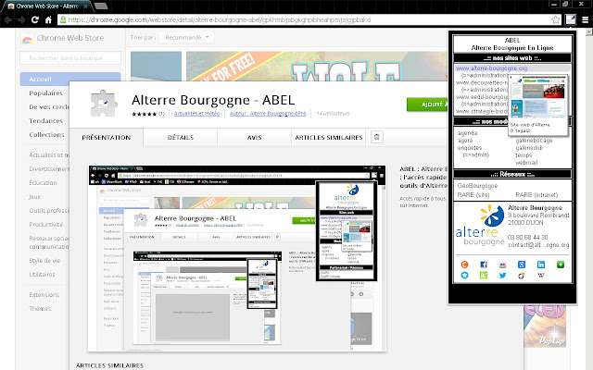Click the ABEL extension icon in toolbar

571,19
